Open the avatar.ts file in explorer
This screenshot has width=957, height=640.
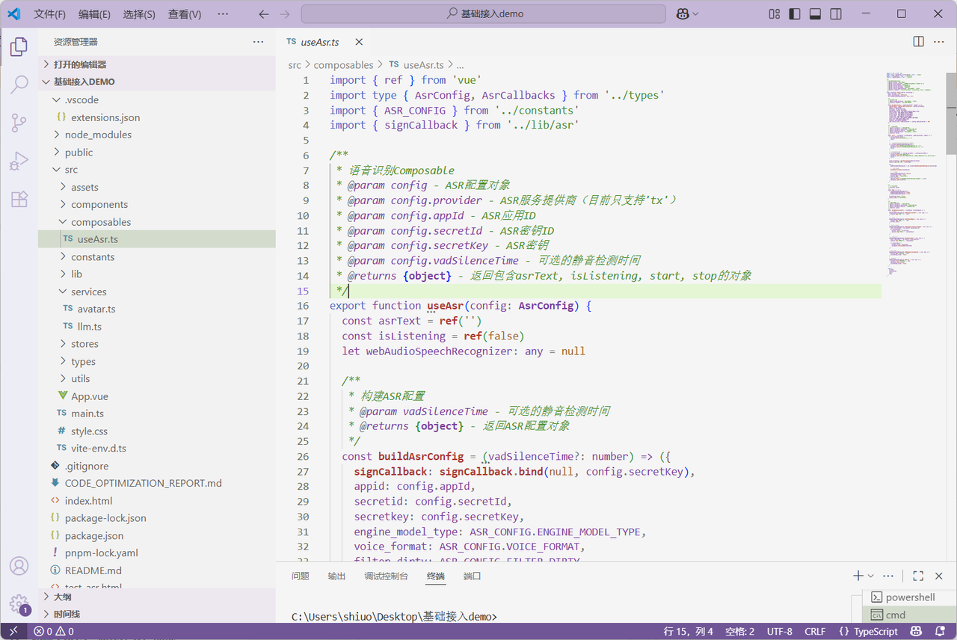tap(96, 309)
